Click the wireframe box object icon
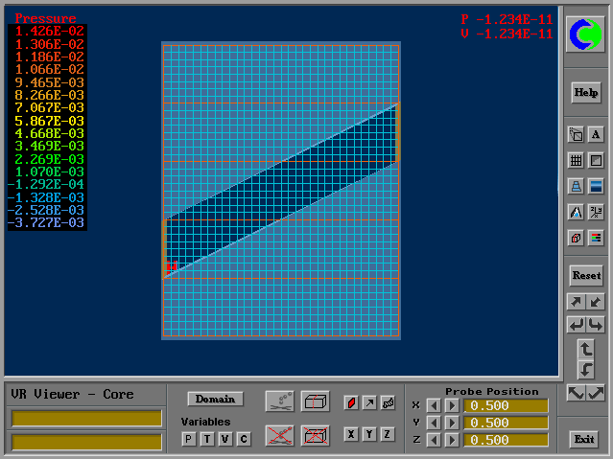Image resolution: width=613 pixels, height=459 pixels. click(x=316, y=401)
